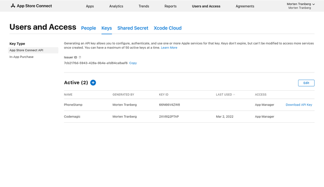Click the Last Used column header
This screenshot has height=187, width=324.
tap(224, 95)
